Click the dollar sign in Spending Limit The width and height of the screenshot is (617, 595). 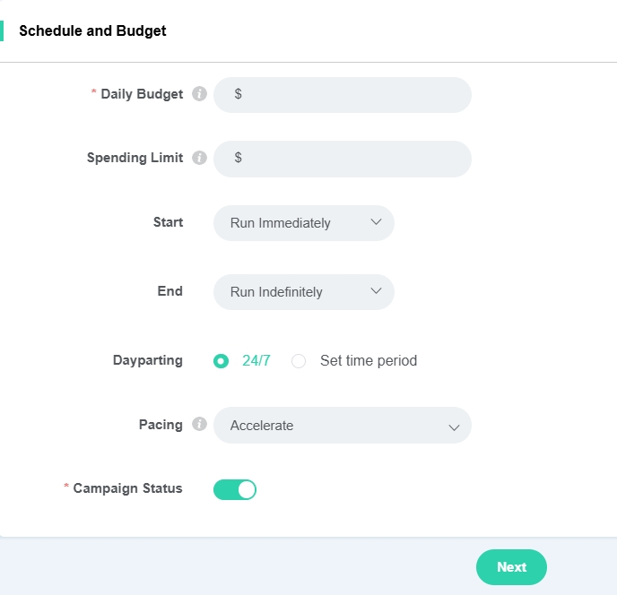click(x=238, y=158)
